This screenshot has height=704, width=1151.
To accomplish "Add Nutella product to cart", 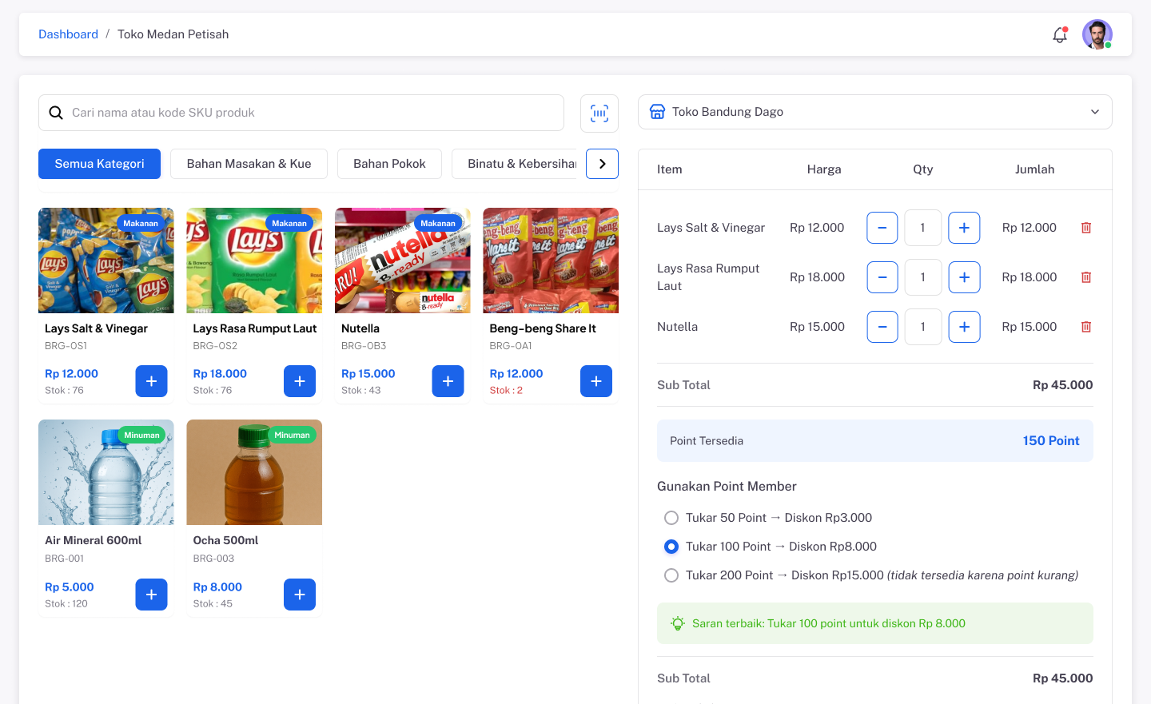I will tap(448, 381).
